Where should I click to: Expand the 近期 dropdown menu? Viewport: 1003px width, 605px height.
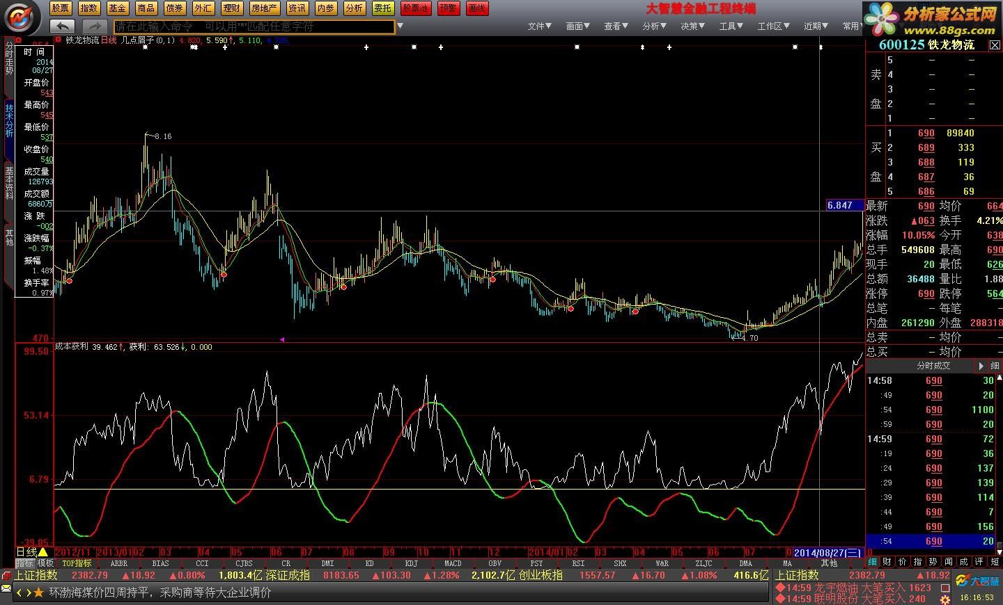pyautogui.click(x=816, y=26)
